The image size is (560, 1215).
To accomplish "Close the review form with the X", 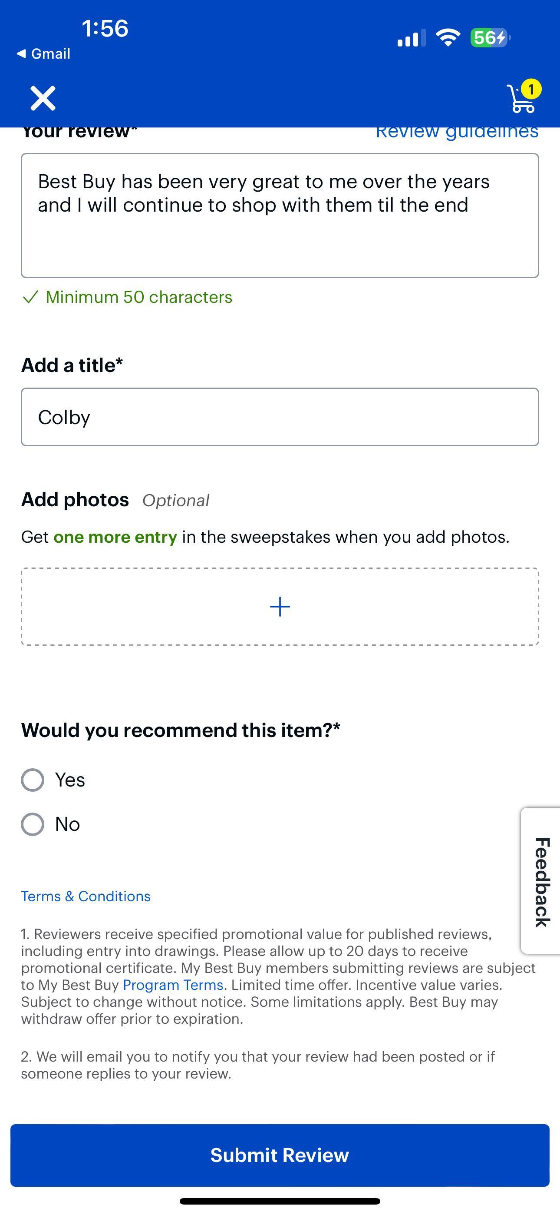I will pyautogui.click(x=42, y=98).
